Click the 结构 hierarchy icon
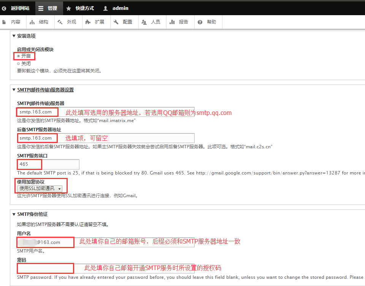 tap(32, 22)
